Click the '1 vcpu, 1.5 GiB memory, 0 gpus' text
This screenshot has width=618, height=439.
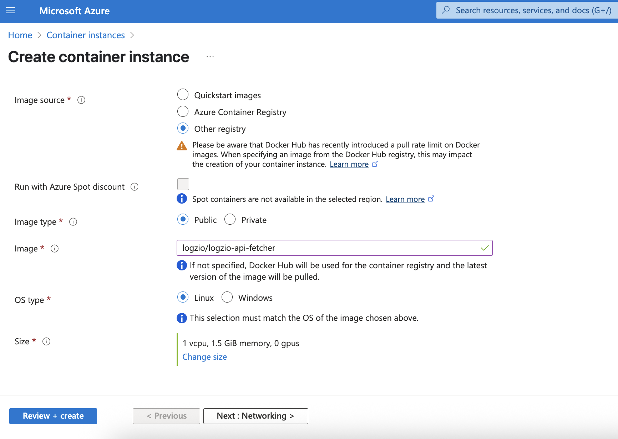(241, 343)
